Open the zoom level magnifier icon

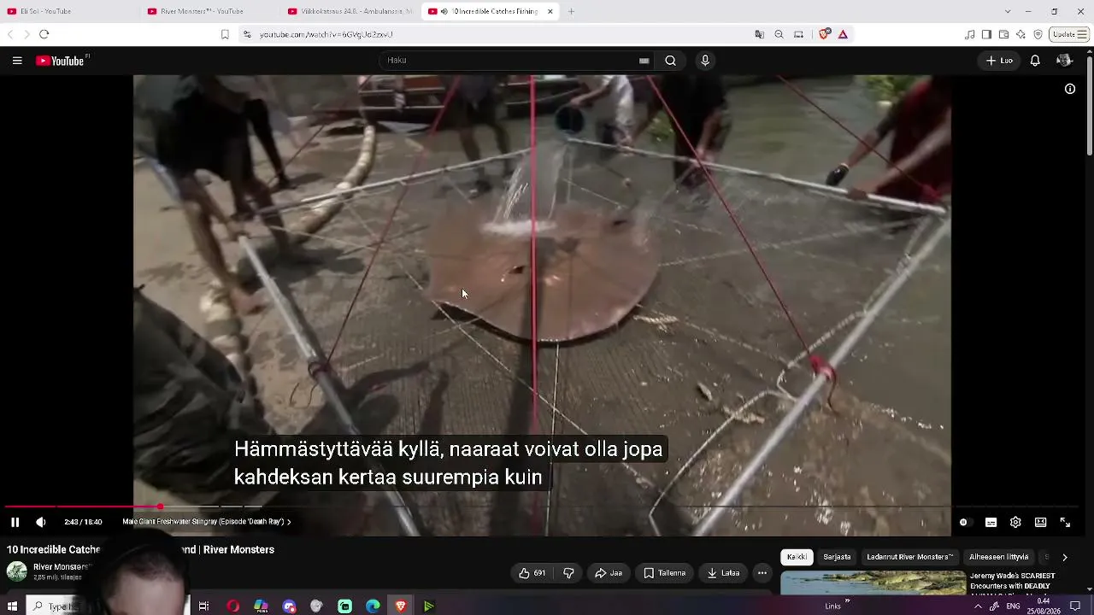coord(779,34)
